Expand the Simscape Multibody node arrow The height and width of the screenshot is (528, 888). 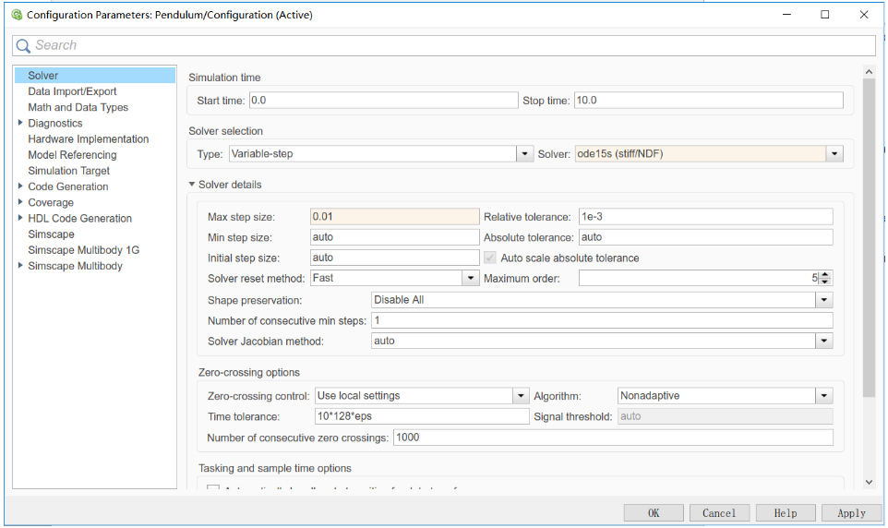(x=20, y=265)
